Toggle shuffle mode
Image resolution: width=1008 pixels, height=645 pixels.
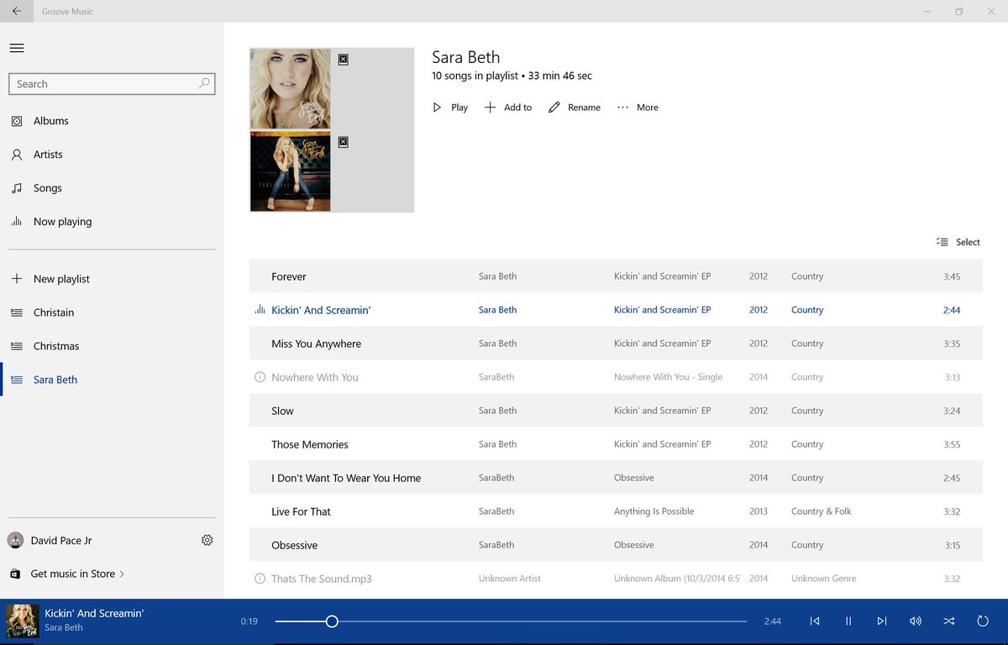[x=948, y=621]
